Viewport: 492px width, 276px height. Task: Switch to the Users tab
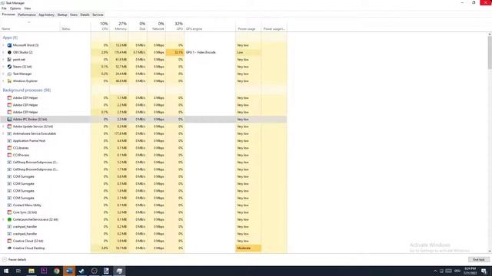74,15
